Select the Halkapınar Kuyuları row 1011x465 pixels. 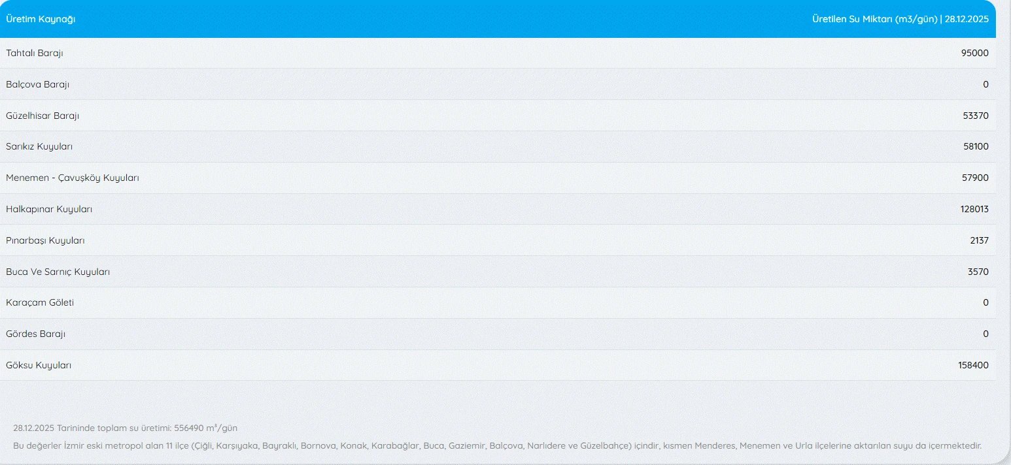(x=498, y=210)
